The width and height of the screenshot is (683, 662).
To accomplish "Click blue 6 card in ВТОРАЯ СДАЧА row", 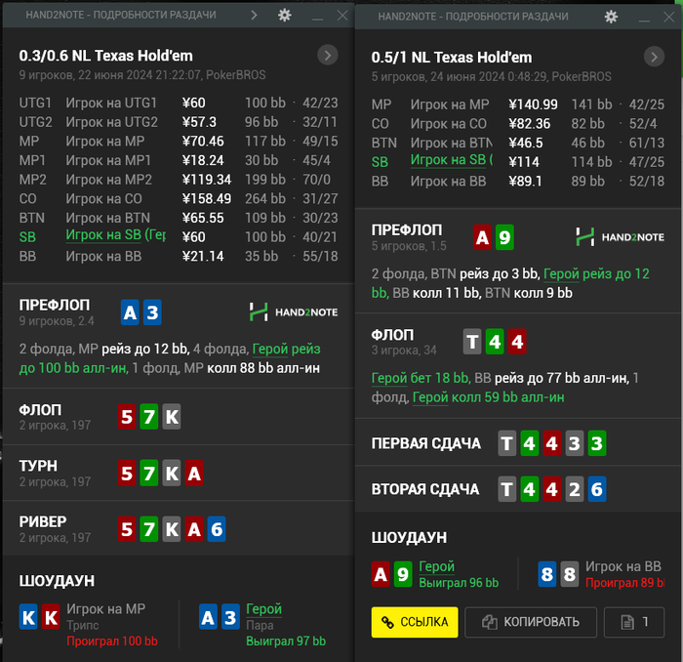I will (x=597, y=489).
